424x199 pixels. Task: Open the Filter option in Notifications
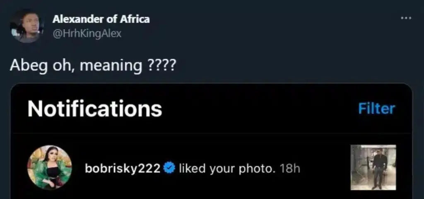tap(376, 109)
